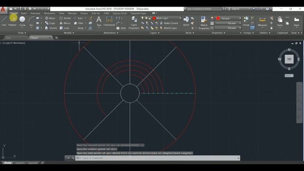Expand the Block panel
This screenshot has height=171, width=304.
[x=190, y=33]
